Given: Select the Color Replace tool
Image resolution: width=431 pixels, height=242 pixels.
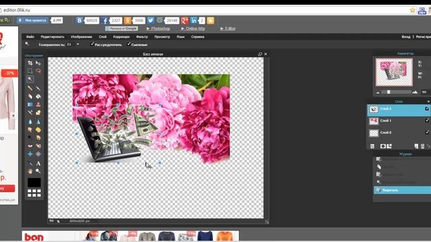Looking at the screenshot, I should 30,112.
